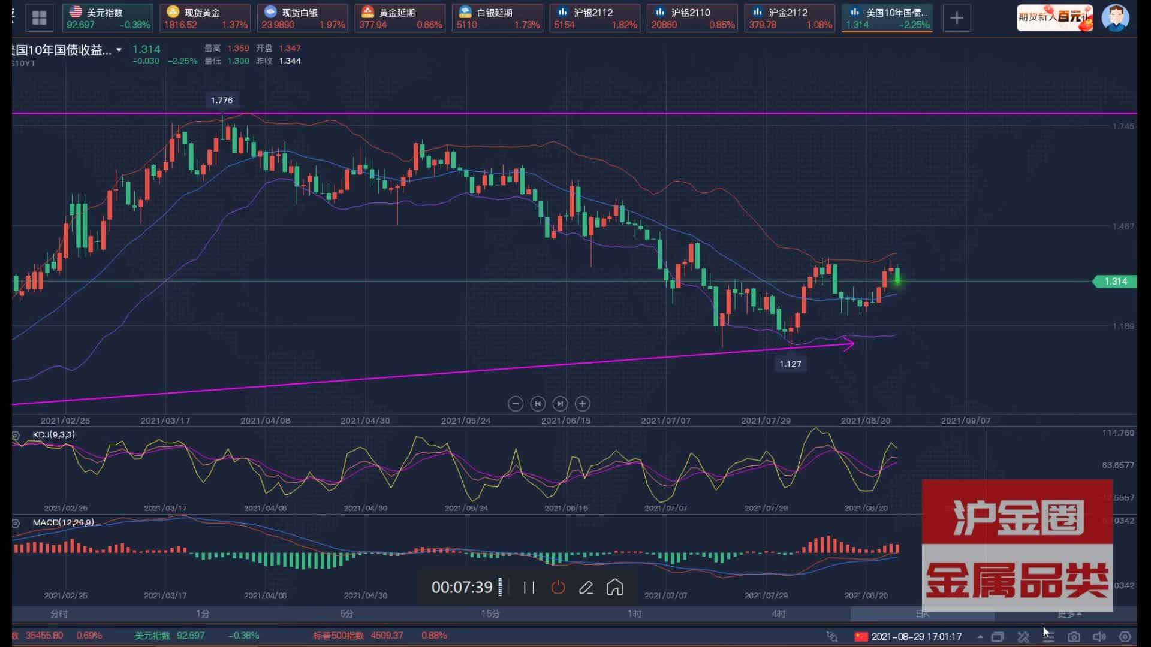
Task: Open the multi-chart window icon
Action: click(x=998, y=637)
